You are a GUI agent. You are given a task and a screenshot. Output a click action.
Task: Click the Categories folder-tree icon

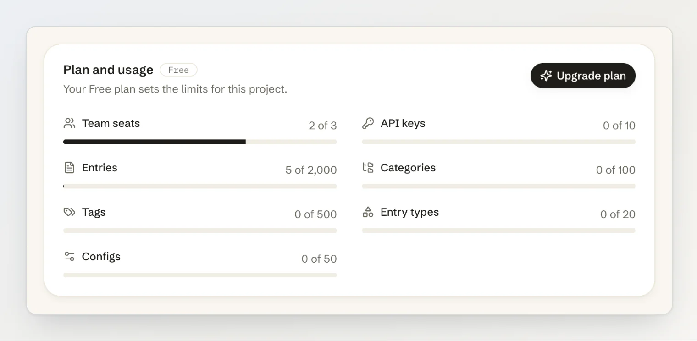tap(368, 168)
